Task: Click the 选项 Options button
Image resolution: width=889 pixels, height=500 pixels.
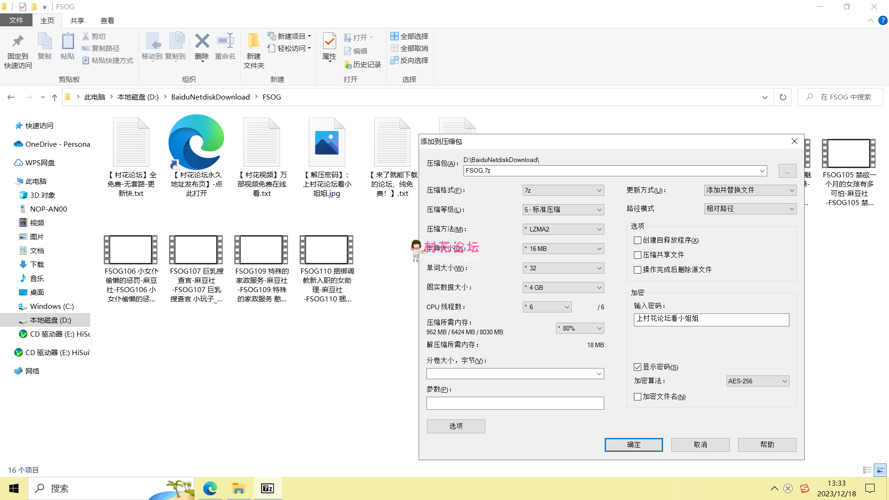Action: 456,426
